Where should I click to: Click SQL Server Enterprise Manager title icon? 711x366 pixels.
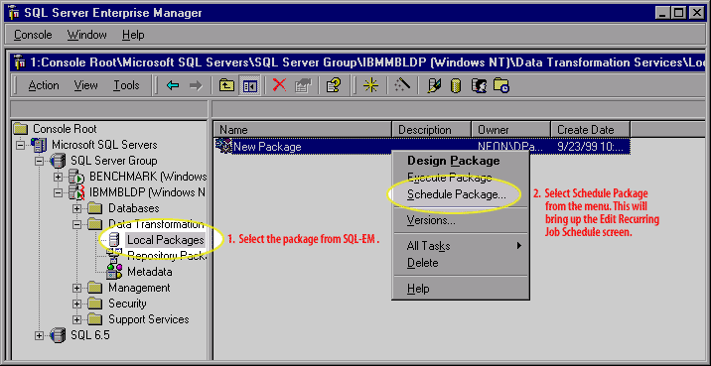point(14,13)
